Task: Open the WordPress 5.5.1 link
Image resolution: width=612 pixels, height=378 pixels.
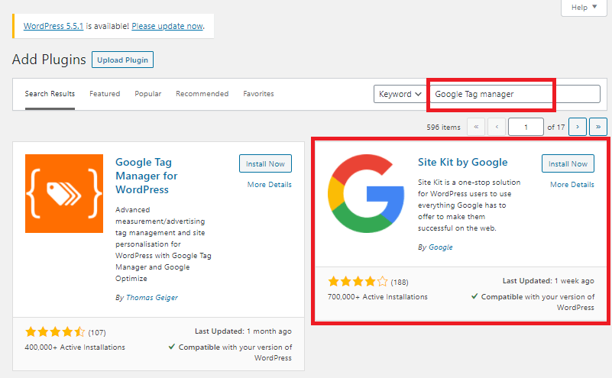Action: coord(53,26)
